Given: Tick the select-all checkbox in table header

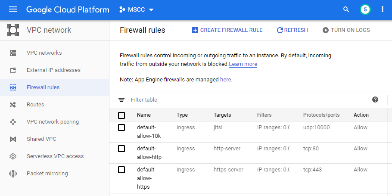Looking at the screenshot, I should (121, 115).
